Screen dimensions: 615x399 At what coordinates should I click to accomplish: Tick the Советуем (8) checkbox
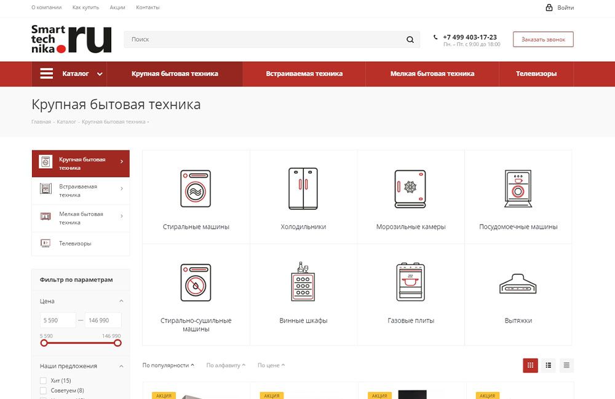tap(44, 390)
